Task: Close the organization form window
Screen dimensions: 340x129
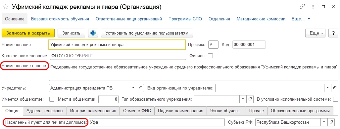Action: (x=333, y=7)
